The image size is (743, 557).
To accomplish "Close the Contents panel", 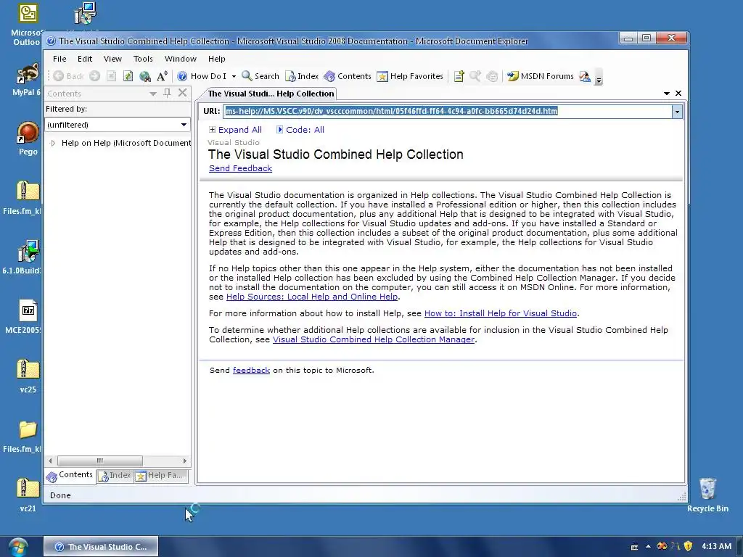I will point(182,93).
